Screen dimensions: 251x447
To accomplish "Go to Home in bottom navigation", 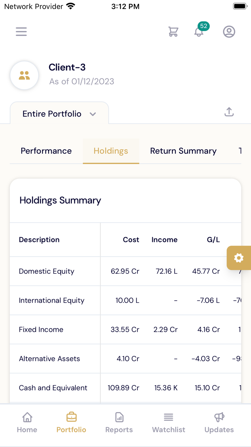I will 27,423.
